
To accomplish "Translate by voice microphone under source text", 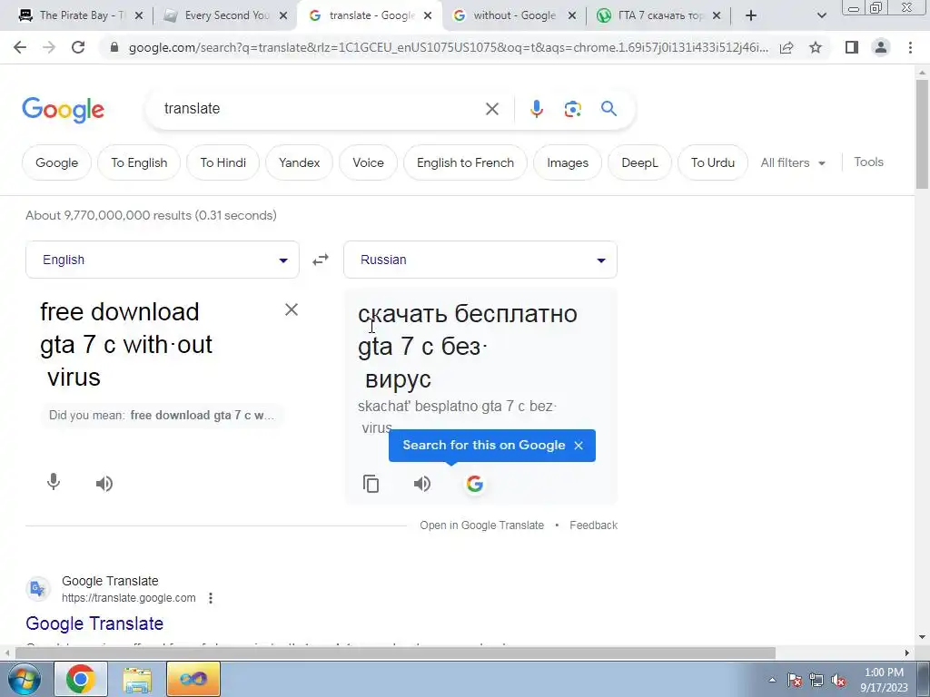I will (x=54, y=482).
